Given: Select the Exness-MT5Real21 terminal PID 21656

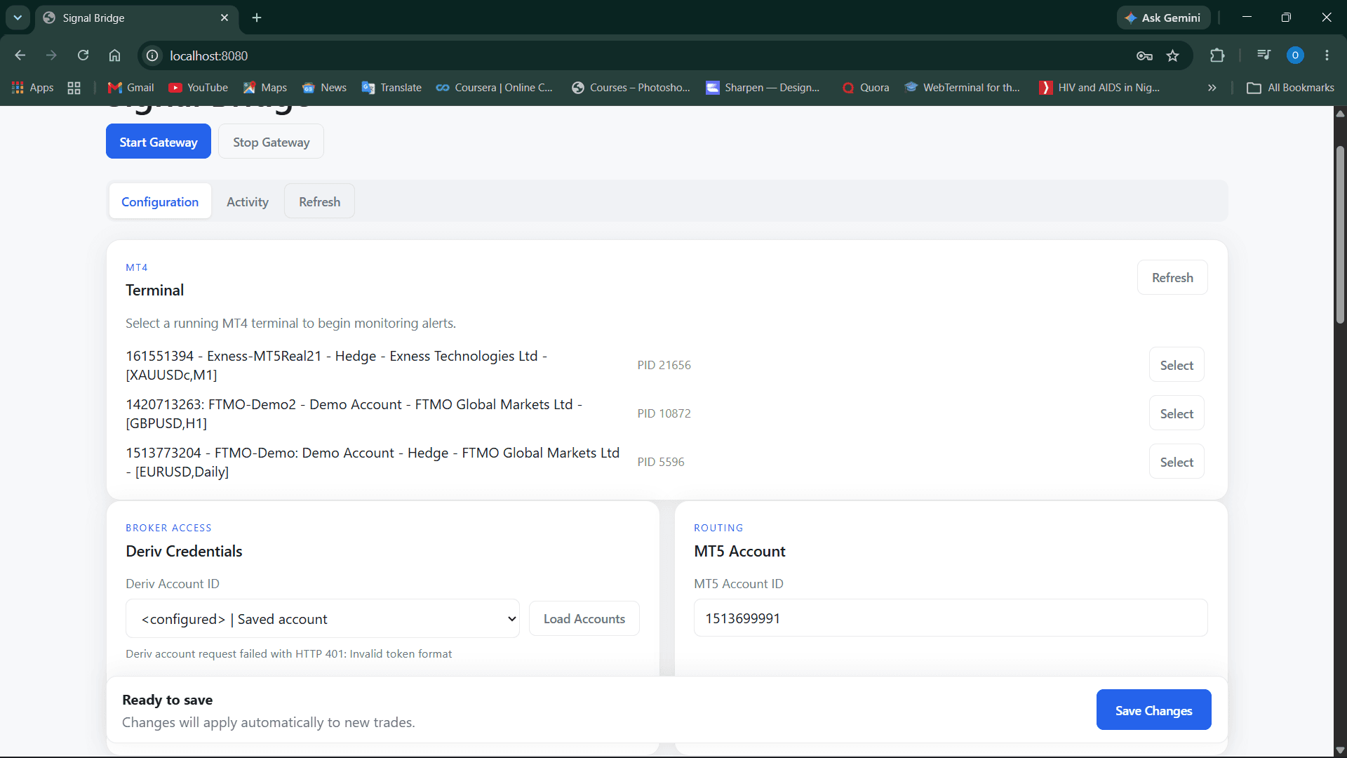Looking at the screenshot, I should (1177, 365).
